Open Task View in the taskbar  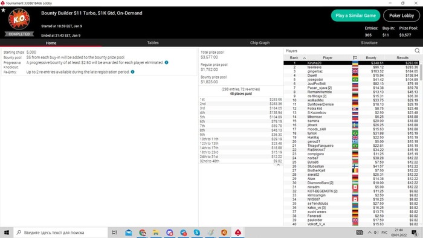tap(114, 233)
